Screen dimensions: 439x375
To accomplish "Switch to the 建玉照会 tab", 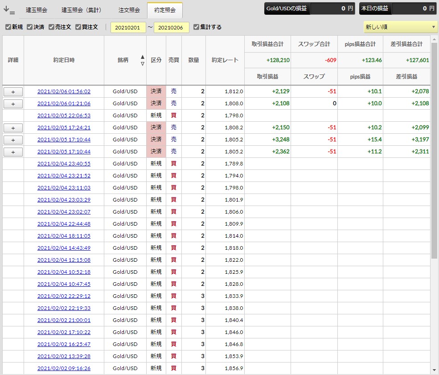I will (37, 10).
